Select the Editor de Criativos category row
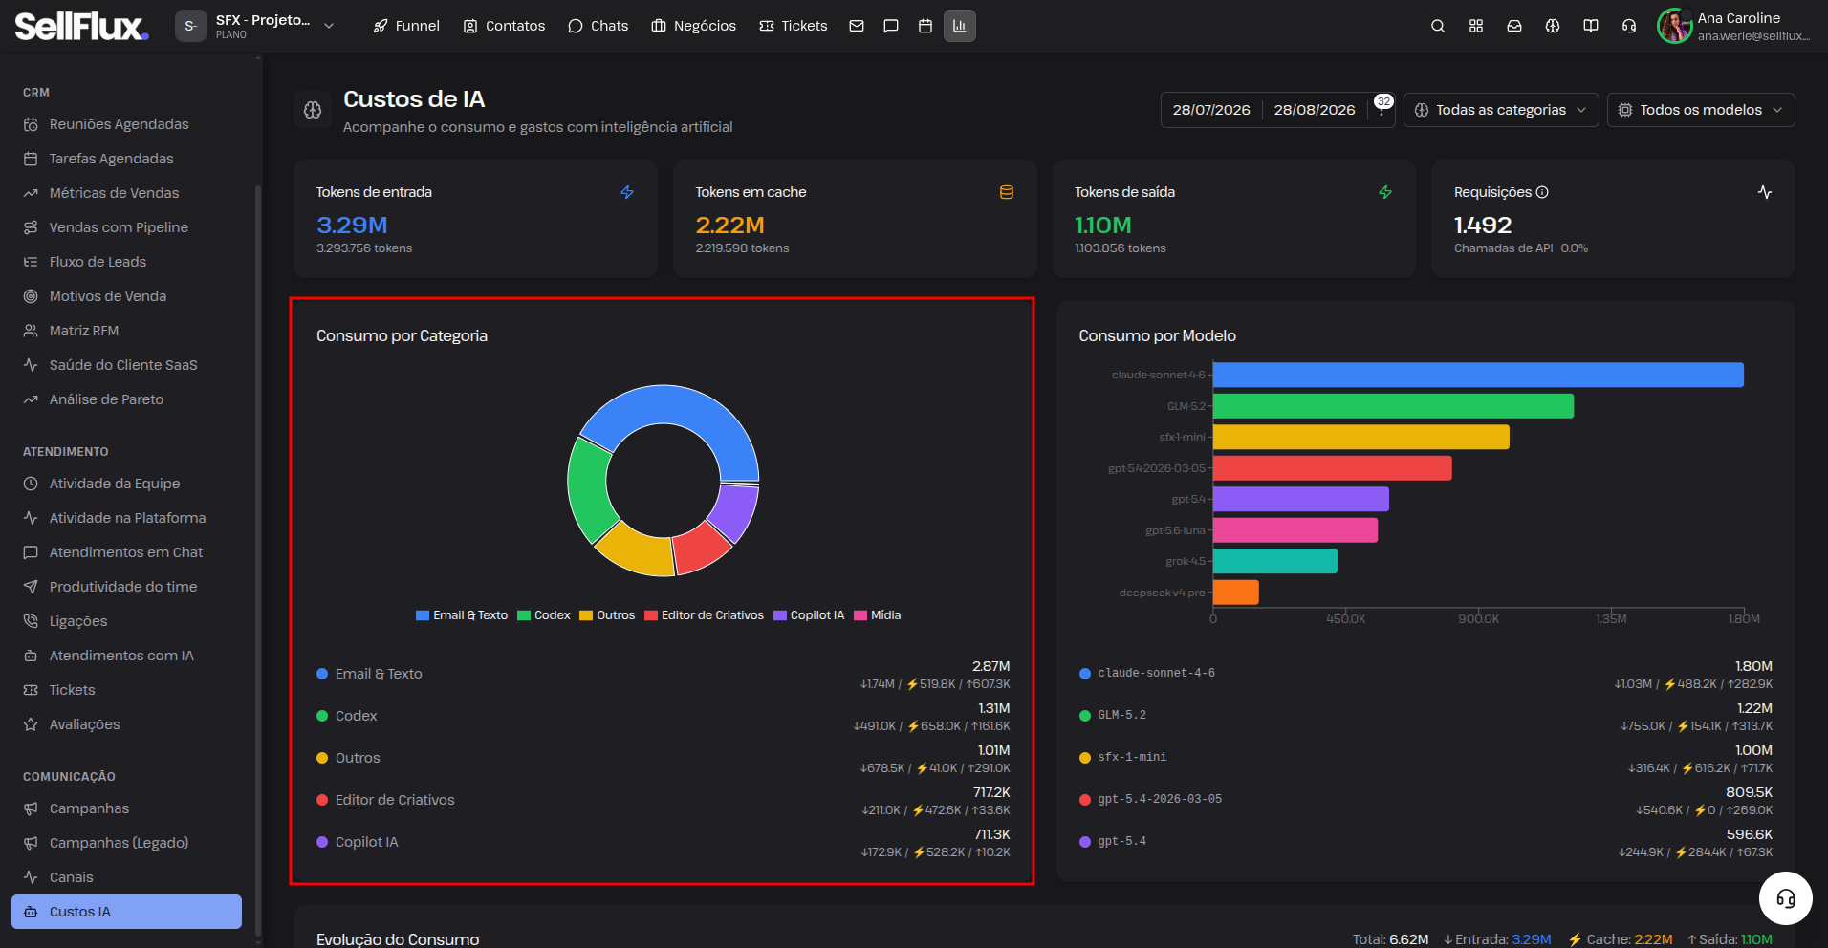 664,800
